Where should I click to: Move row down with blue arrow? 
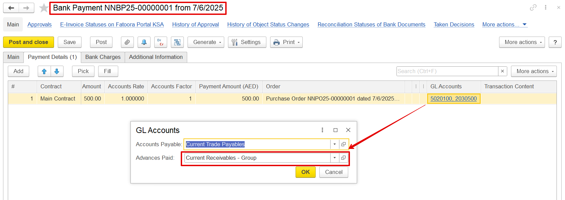pyautogui.click(x=57, y=71)
